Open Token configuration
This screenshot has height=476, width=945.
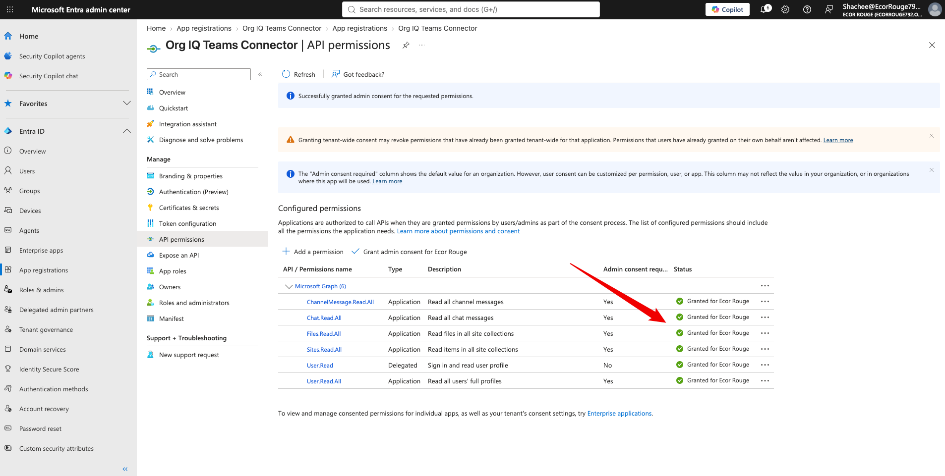point(187,223)
